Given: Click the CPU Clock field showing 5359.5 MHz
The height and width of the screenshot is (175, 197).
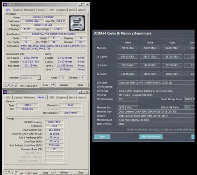Looking at the screenshot, I should click(156, 91).
